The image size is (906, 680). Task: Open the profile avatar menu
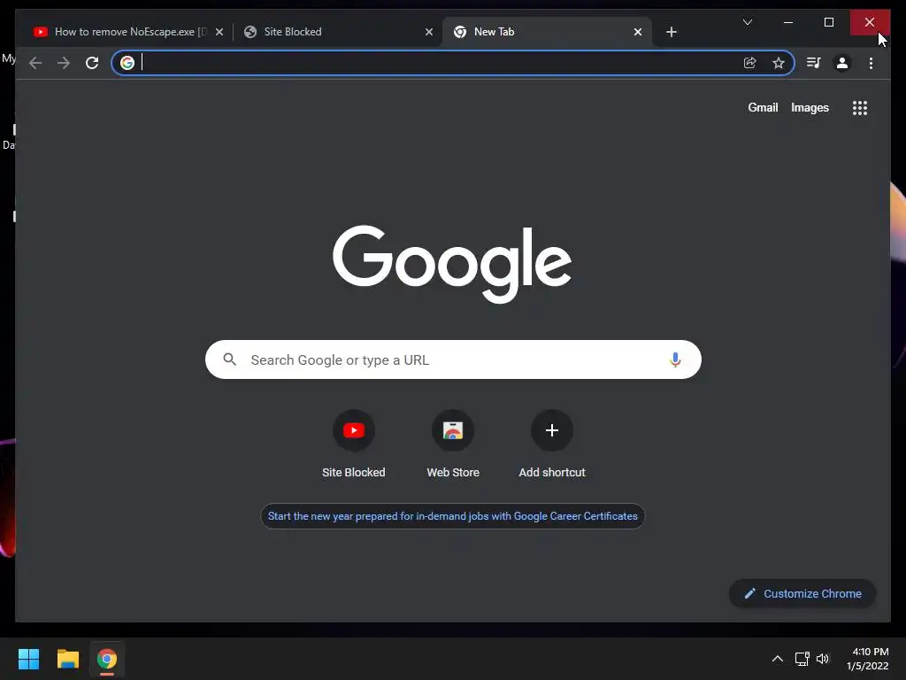[x=842, y=63]
